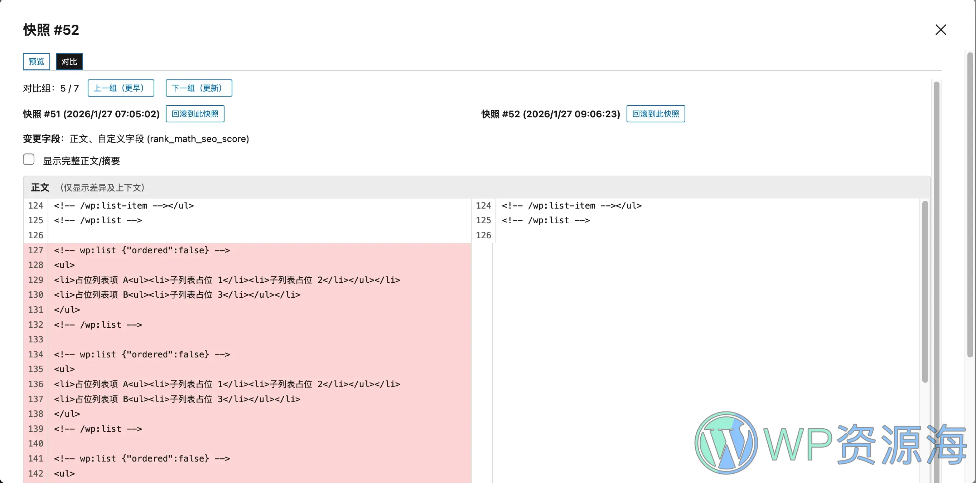The width and height of the screenshot is (976, 483).
Task: Click the 变更字段 label text
Action: [x=43, y=138]
